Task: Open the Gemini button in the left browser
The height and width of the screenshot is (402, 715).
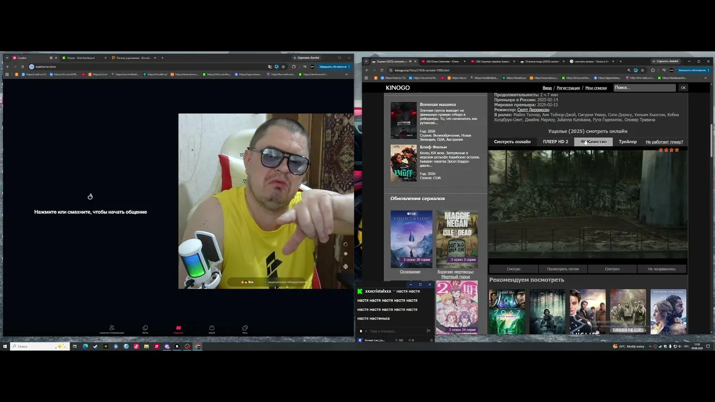Action: point(308,58)
